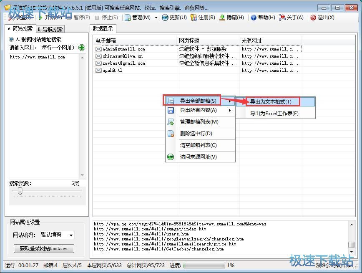Click log line ending GetTaobao/changelog.htm
This screenshot has height=273, width=362.
[x=158, y=249]
